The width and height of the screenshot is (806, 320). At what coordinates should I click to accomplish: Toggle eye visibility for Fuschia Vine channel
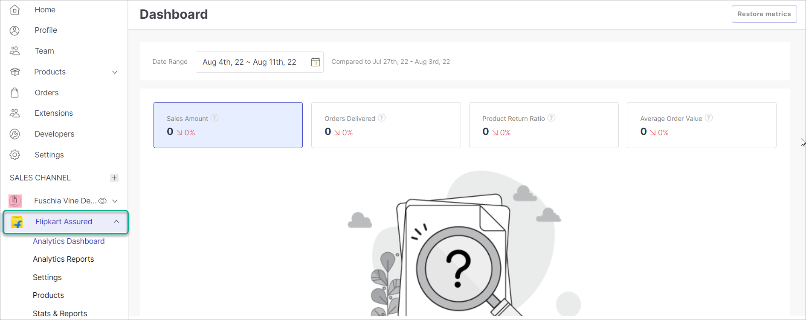[102, 201]
